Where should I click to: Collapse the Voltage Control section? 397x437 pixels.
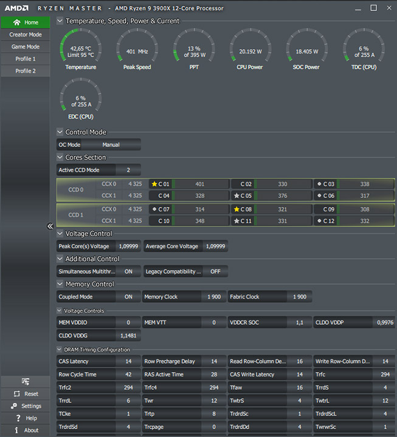click(x=60, y=234)
